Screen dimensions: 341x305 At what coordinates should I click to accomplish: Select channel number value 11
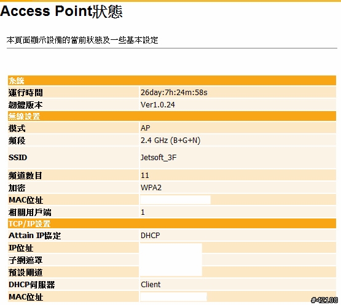tap(145, 176)
